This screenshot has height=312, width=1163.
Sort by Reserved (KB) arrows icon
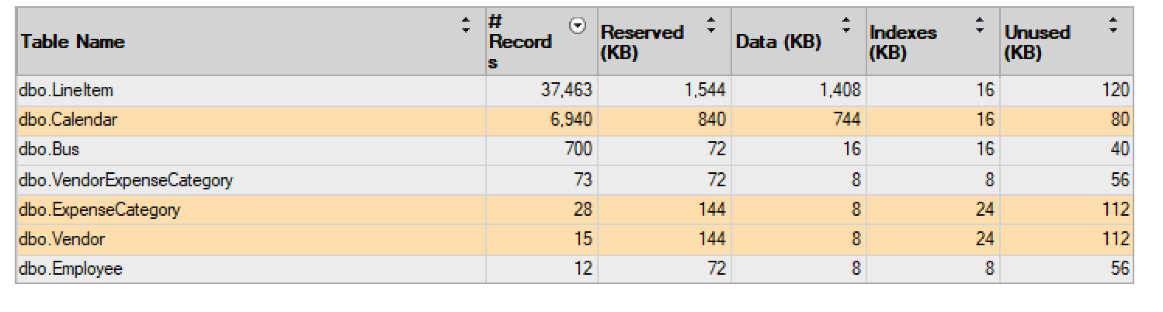pyautogui.click(x=710, y=25)
